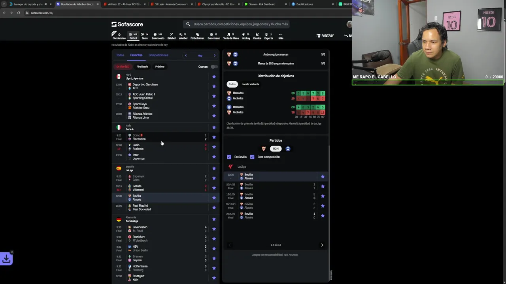Show next page of H2H matches

pyautogui.click(x=322, y=245)
